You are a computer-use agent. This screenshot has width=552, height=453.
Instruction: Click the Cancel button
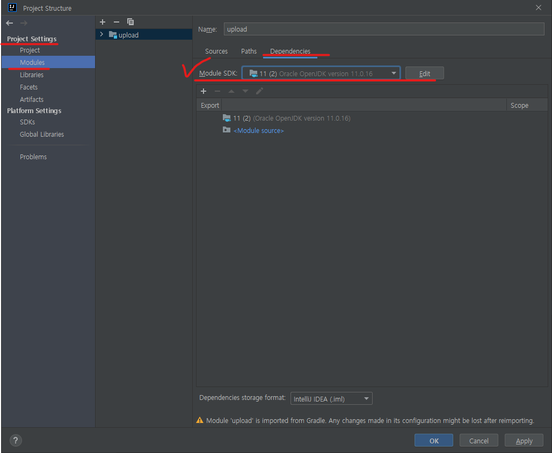pos(479,440)
